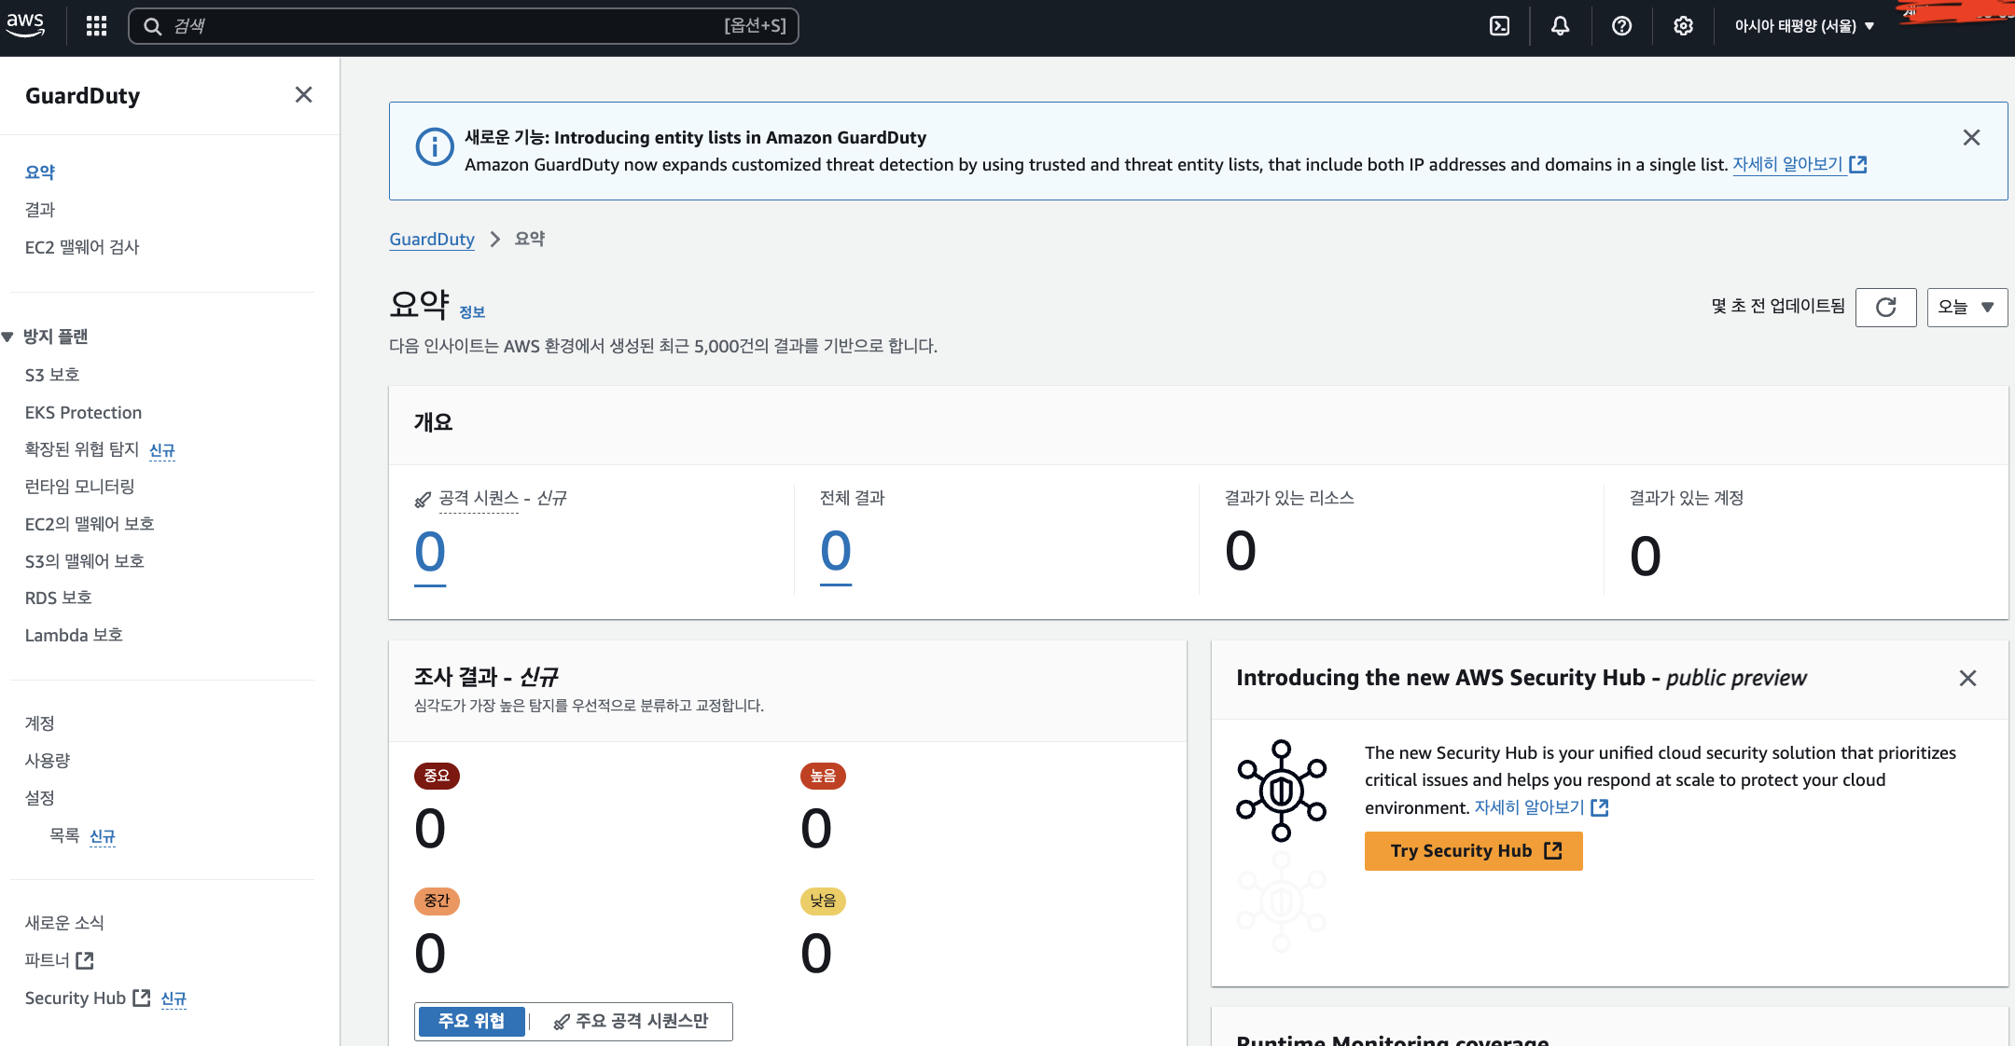Select the 주요 위협 toggle option
Image resolution: width=2015 pixels, height=1046 pixels.
[x=471, y=1021]
